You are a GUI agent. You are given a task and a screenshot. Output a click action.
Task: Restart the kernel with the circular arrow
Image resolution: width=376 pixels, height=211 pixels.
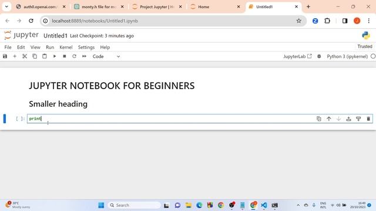[x=74, y=56]
